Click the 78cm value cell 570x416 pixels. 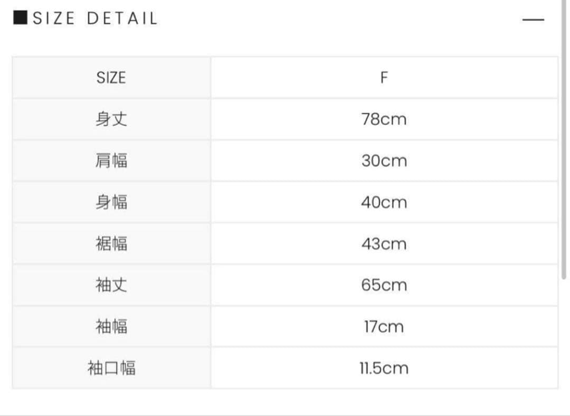click(x=384, y=119)
